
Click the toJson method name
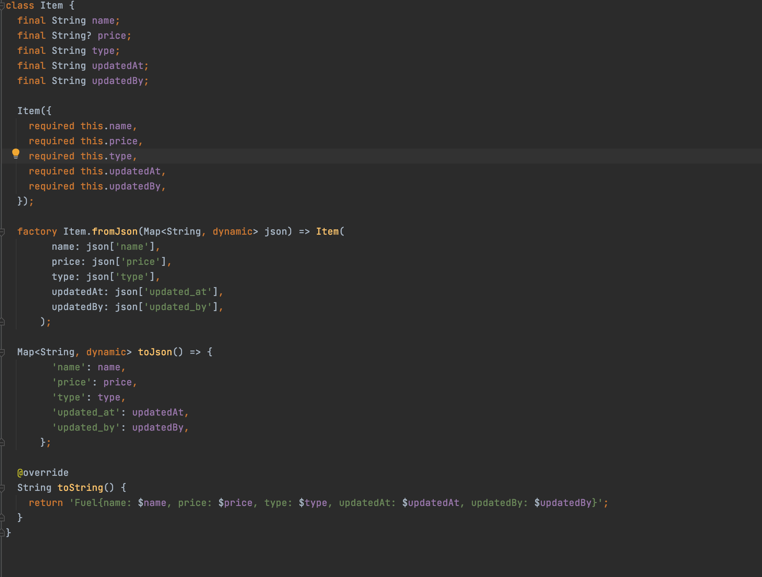(155, 352)
